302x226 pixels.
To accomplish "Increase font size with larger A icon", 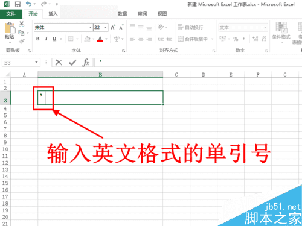I will pos(113,27).
